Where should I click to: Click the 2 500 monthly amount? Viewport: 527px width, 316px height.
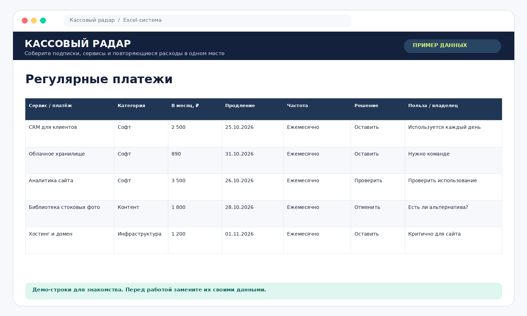(x=195, y=133)
